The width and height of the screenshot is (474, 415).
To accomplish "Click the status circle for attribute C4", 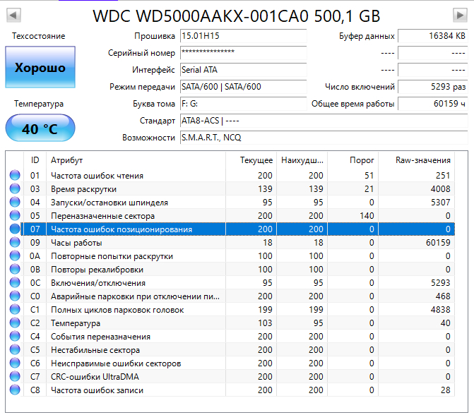I will coord(15,336).
